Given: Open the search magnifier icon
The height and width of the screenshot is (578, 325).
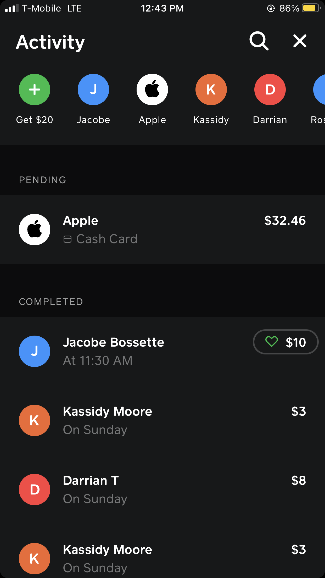Looking at the screenshot, I should pos(259,41).
